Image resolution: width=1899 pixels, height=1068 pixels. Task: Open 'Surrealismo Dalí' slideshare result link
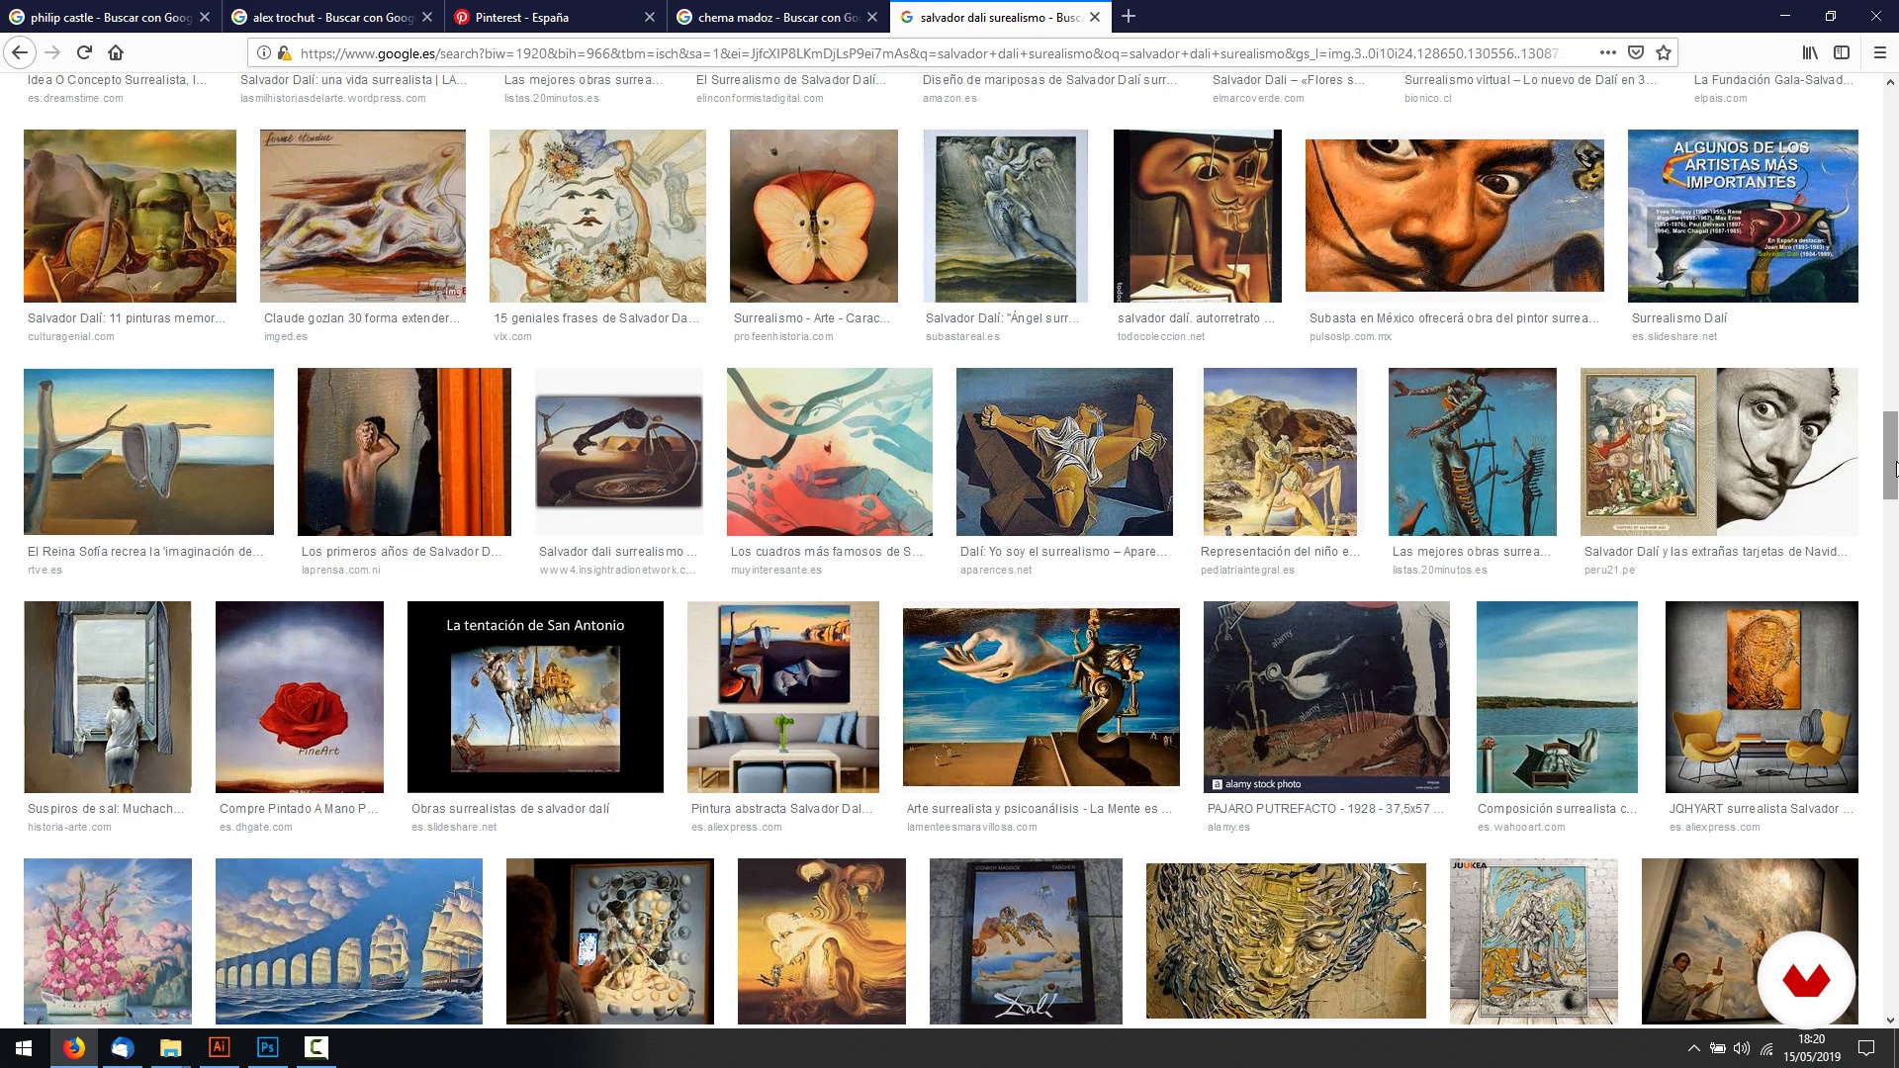pyautogui.click(x=1679, y=318)
